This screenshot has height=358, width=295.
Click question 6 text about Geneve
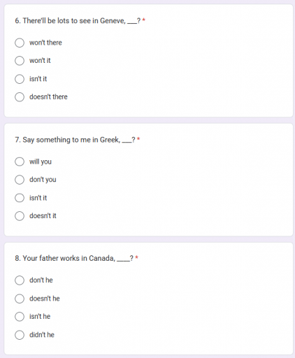pos(78,21)
